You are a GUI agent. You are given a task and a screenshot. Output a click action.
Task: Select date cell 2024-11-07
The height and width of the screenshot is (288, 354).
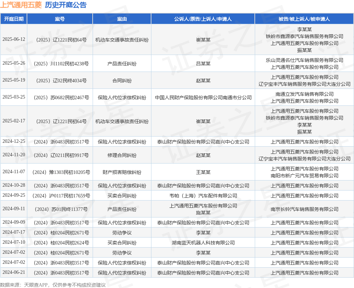point(14,172)
